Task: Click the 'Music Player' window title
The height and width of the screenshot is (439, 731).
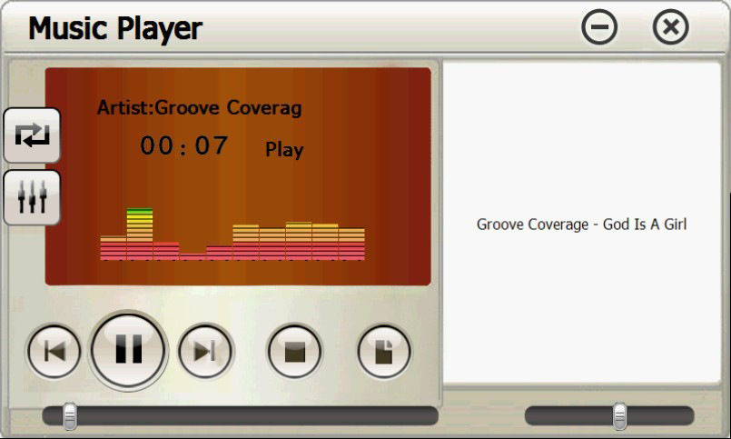Action: pyautogui.click(x=115, y=28)
